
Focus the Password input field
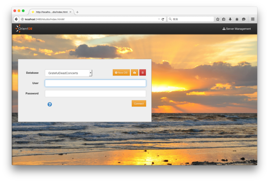(95, 94)
